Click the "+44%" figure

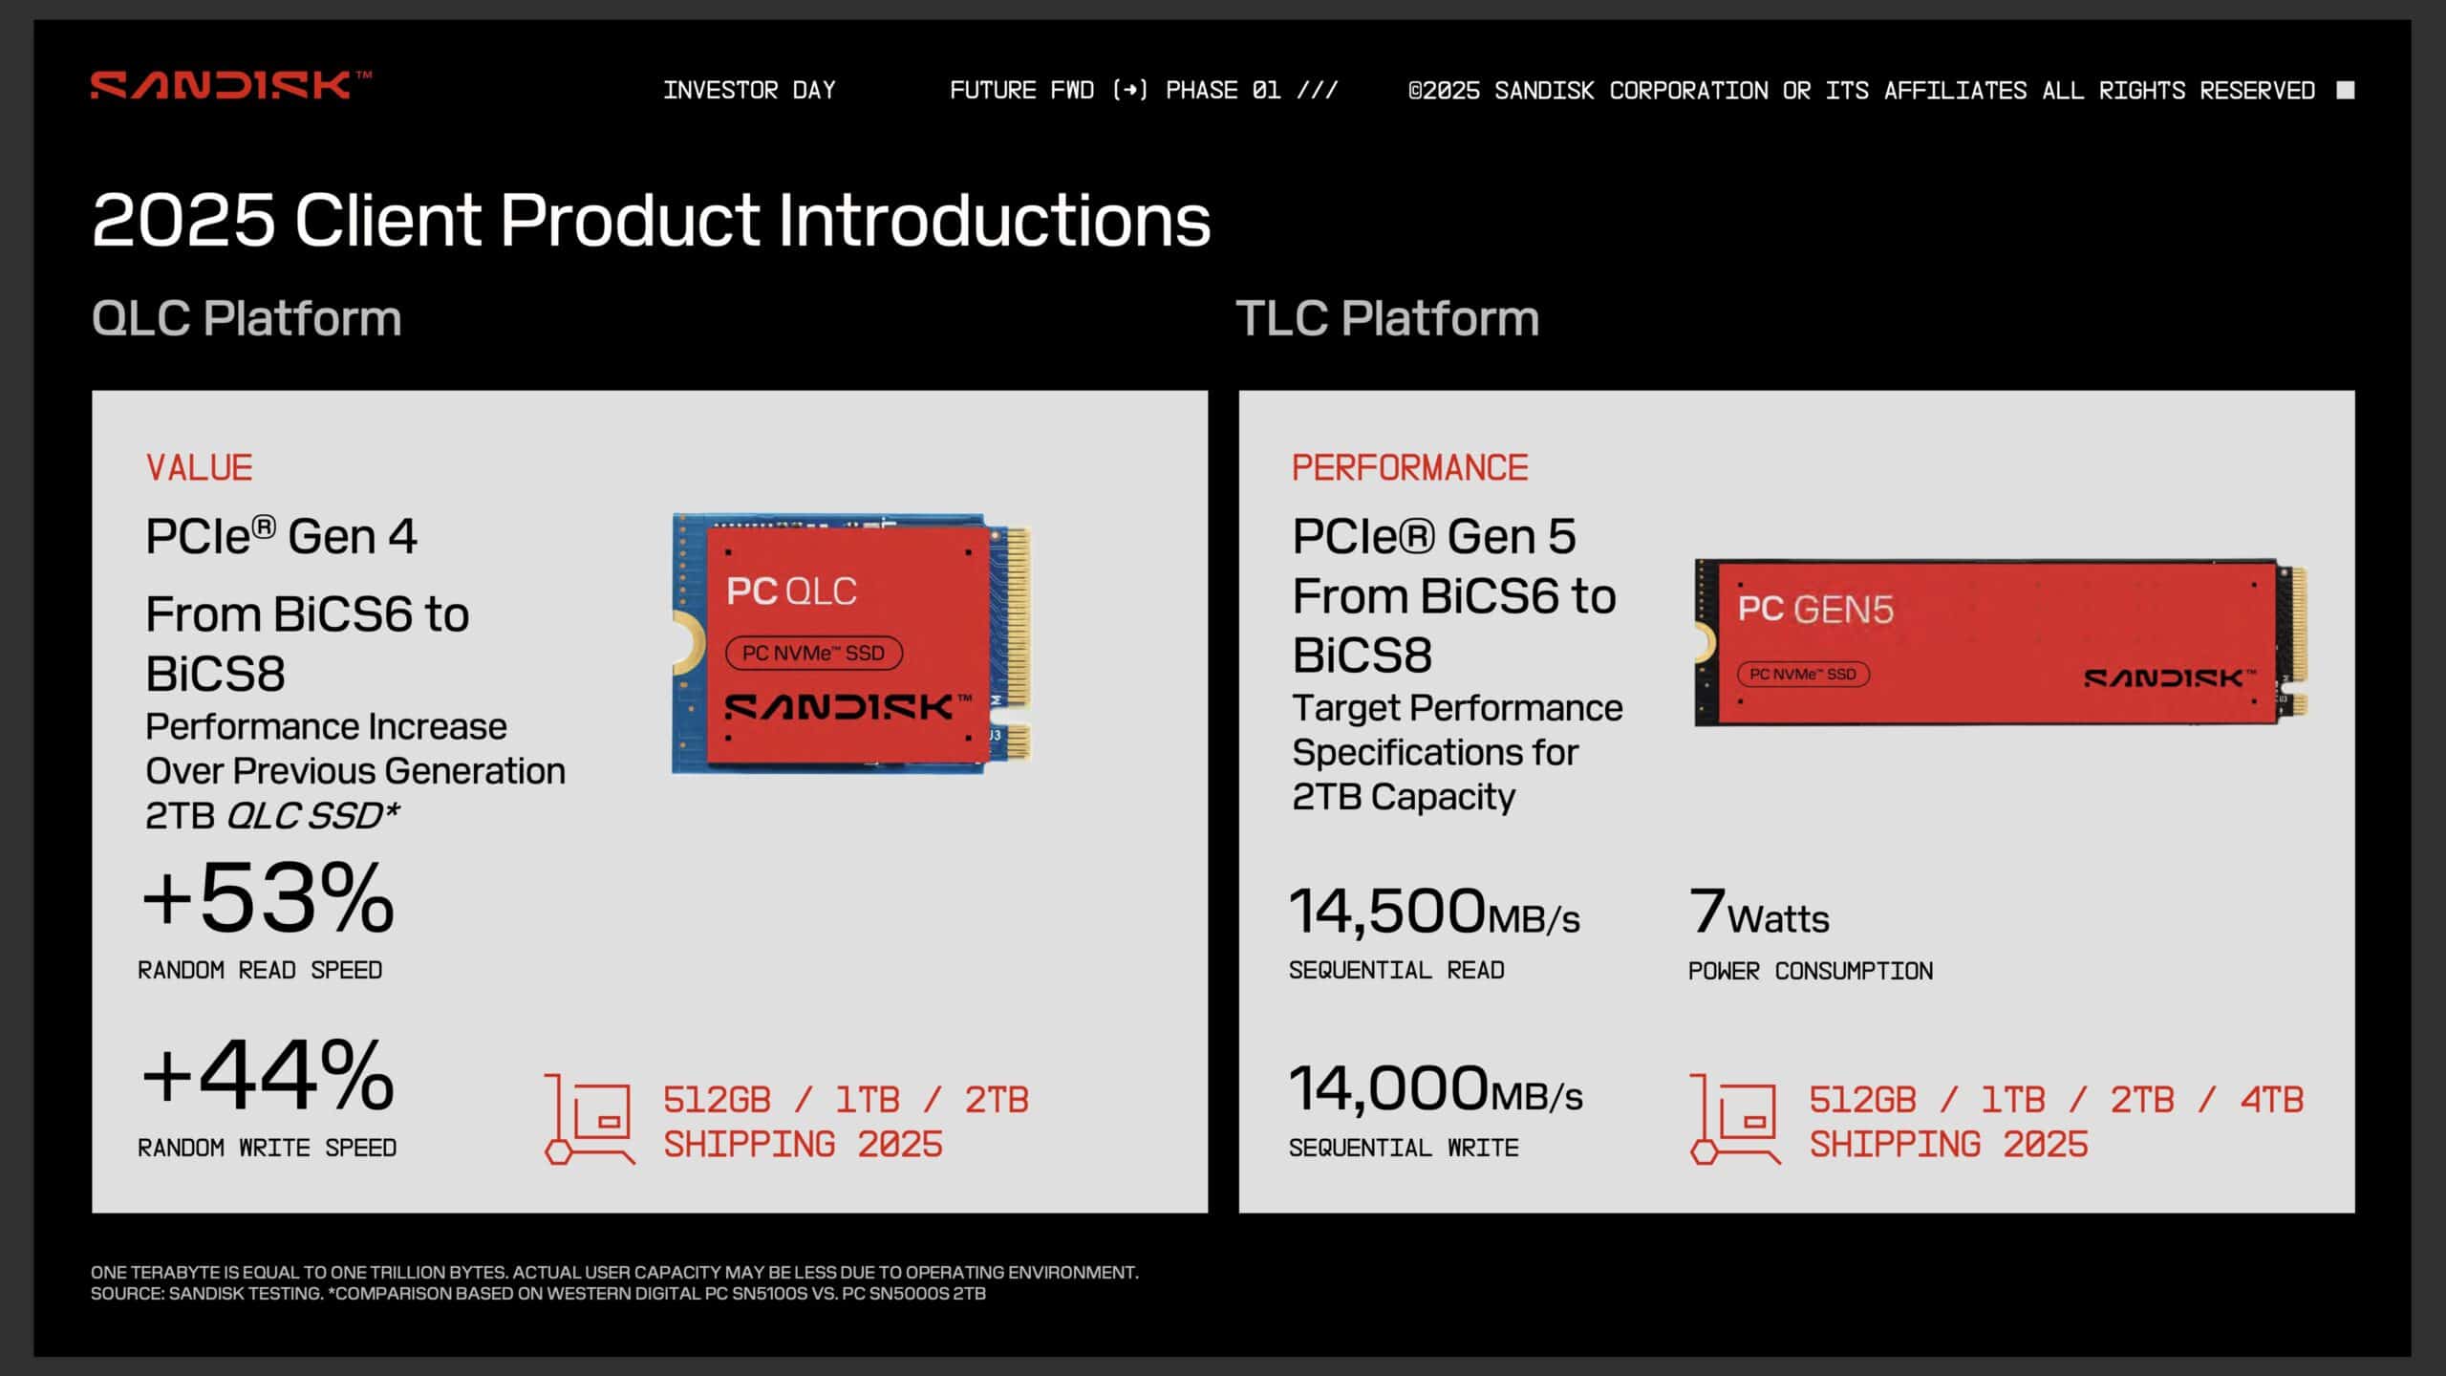(x=268, y=1075)
